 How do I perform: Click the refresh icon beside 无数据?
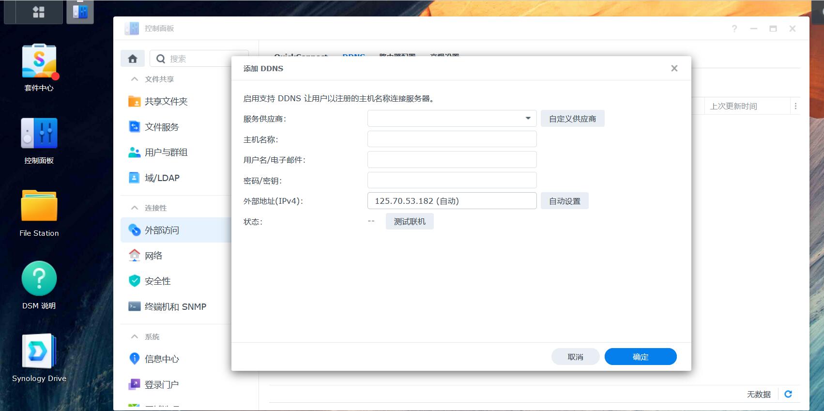(x=788, y=394)
